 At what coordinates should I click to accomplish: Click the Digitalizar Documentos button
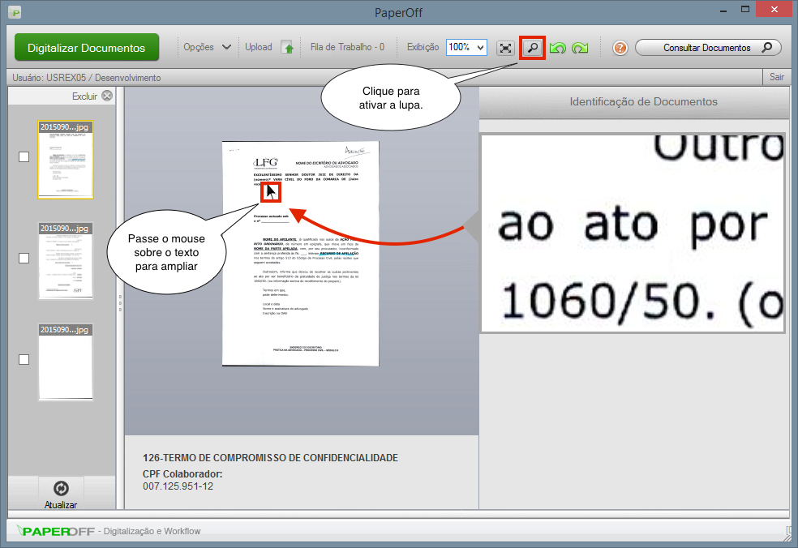click(87, 48)
